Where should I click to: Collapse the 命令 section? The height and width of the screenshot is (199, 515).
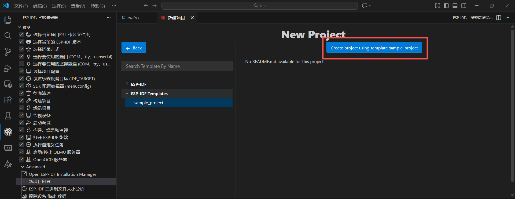[x=20, y=27]
